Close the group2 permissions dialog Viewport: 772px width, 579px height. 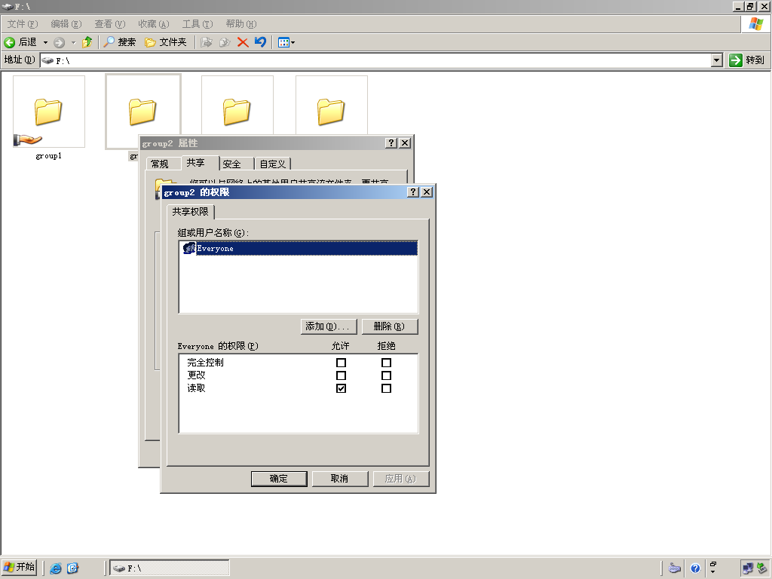tap(427, 192)
